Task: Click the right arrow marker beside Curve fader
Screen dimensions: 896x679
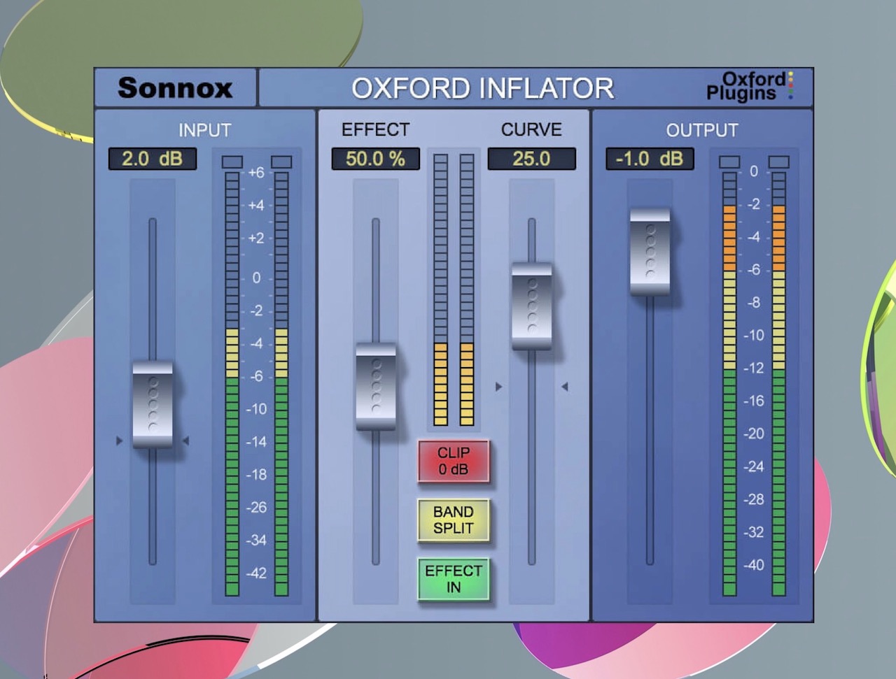Action: coord(564,387)
